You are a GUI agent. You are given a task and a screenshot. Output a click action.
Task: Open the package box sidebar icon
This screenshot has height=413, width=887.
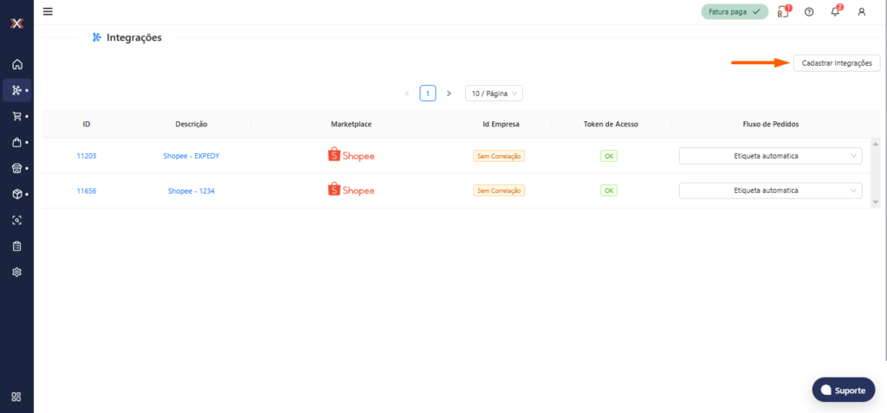pos(16,194)
